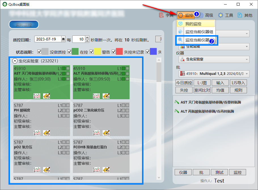Open the chart icon on the ALT card
Screen dimensions: 258x190
coord(96,96)
